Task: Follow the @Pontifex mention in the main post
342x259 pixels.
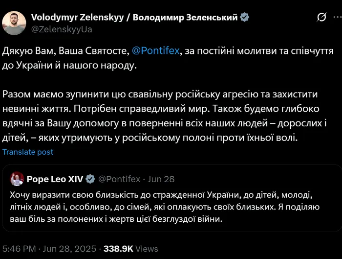Action: pyautogui.click(x=154, y=51)
